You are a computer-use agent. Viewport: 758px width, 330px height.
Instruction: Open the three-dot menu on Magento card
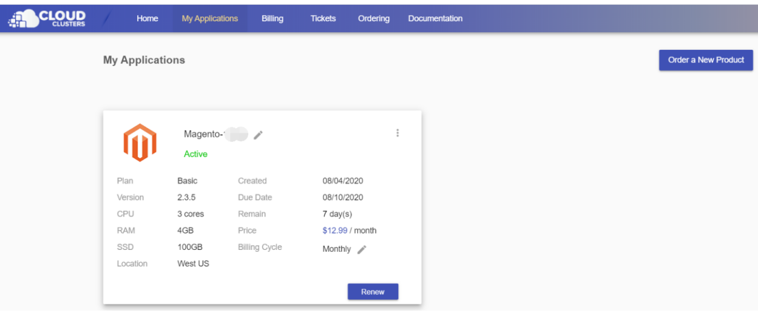coord(398,133)
